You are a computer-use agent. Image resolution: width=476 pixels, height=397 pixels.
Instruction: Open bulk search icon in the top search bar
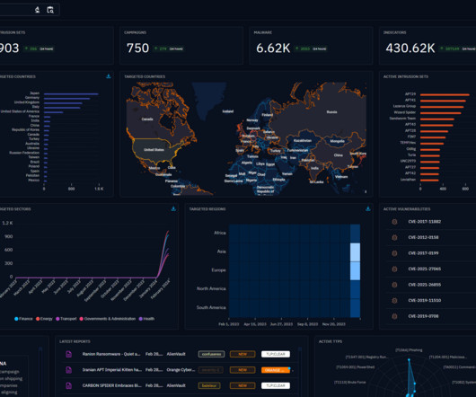click(50, 10)
